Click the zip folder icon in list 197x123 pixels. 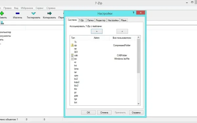[x=72, y=45]
